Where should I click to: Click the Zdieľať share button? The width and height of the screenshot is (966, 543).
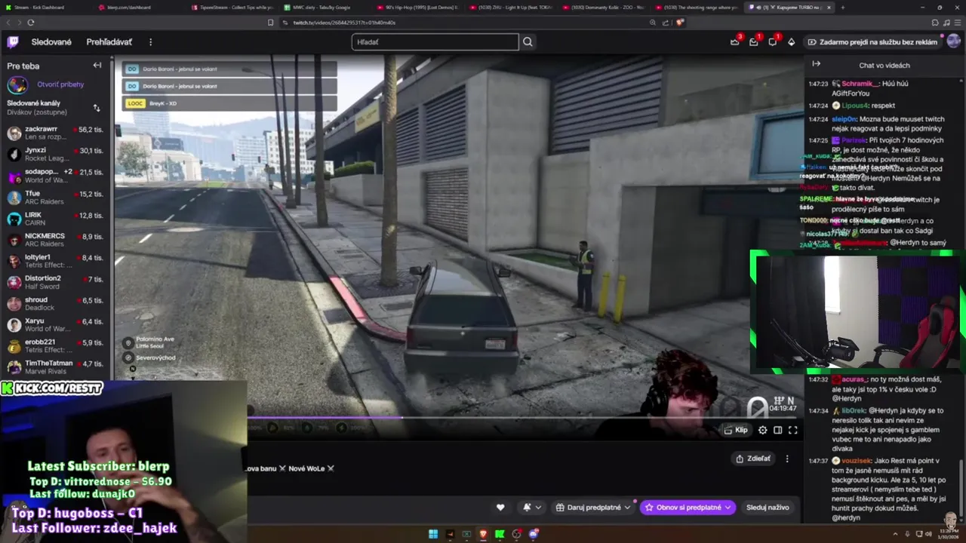(x=753, y=459)
